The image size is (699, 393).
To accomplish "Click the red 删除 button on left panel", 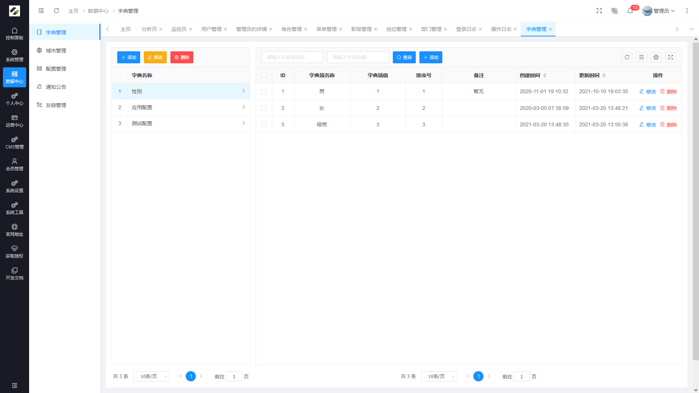I will click(x=182, y=57).
